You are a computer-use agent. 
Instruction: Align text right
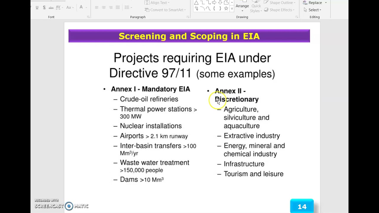click(x=111, y=7)
